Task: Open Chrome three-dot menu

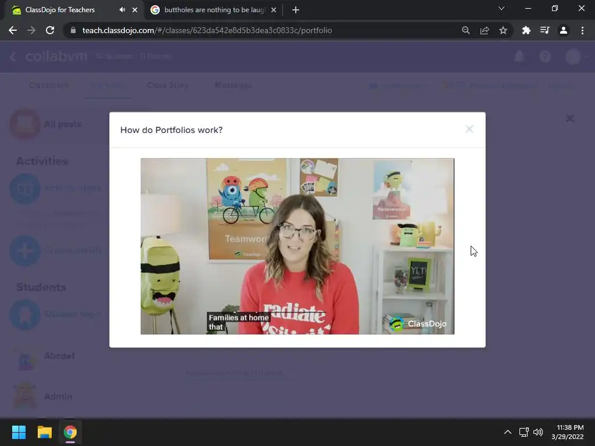Action: (582, 30)
